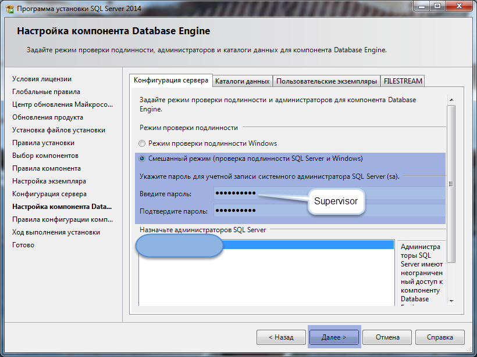Click the settings pane scroll up arrow
477x357 pixels.
451,100
